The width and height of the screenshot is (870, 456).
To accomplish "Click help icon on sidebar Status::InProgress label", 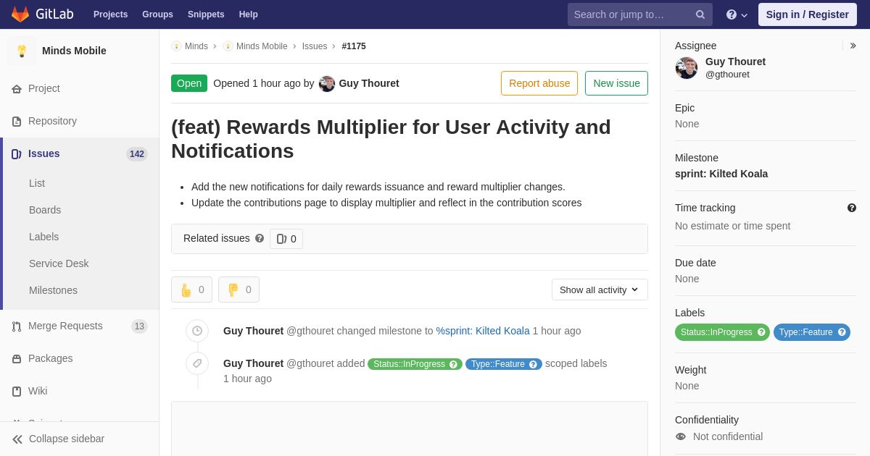I will pyautogui.click(x=761, y=332).
